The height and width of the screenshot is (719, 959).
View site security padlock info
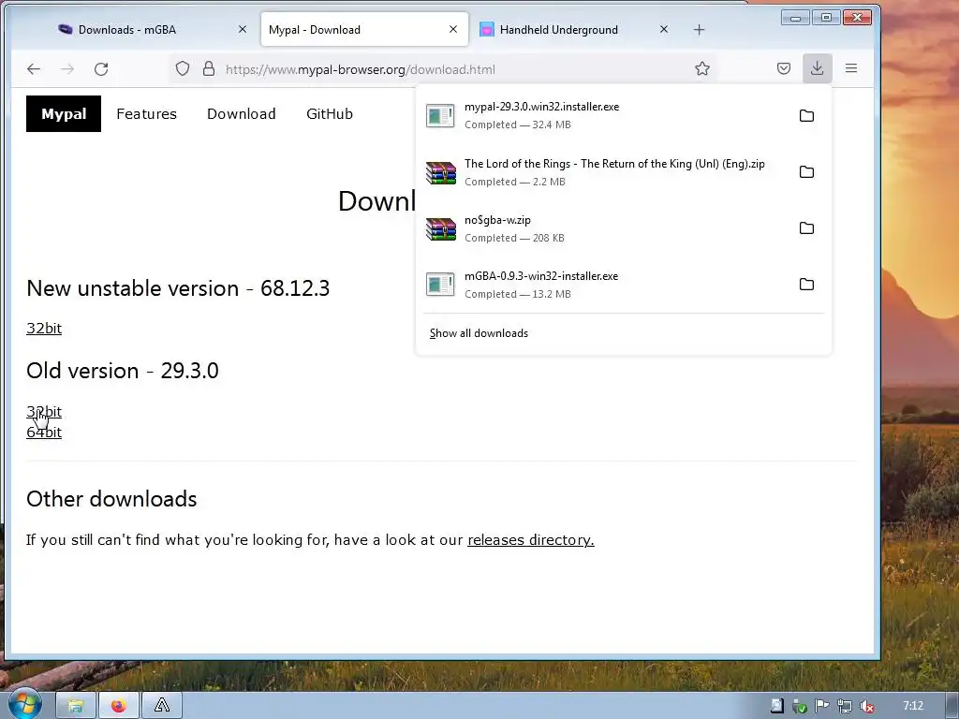click(209, 68)
